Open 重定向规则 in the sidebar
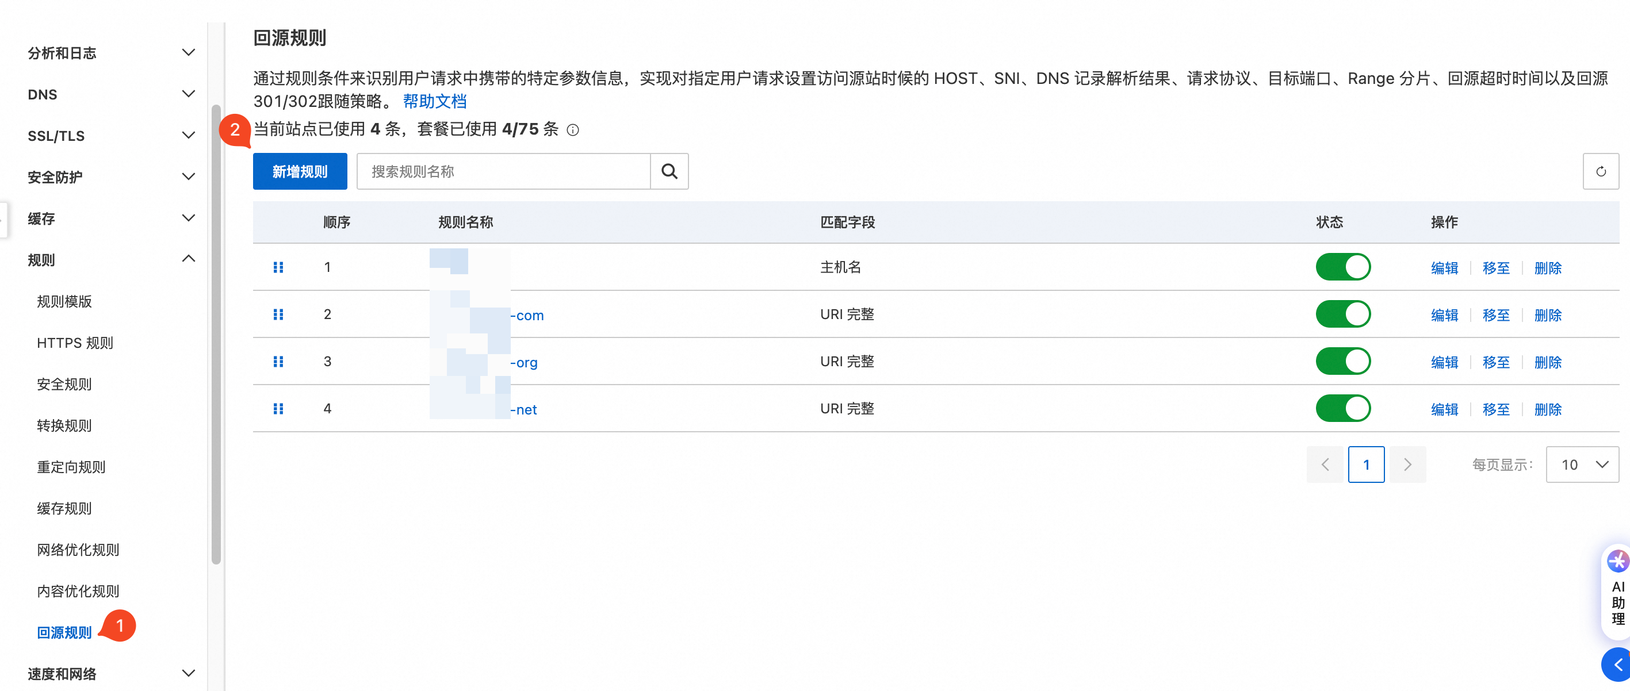The image size is (1630, 691). coord(71,467)
